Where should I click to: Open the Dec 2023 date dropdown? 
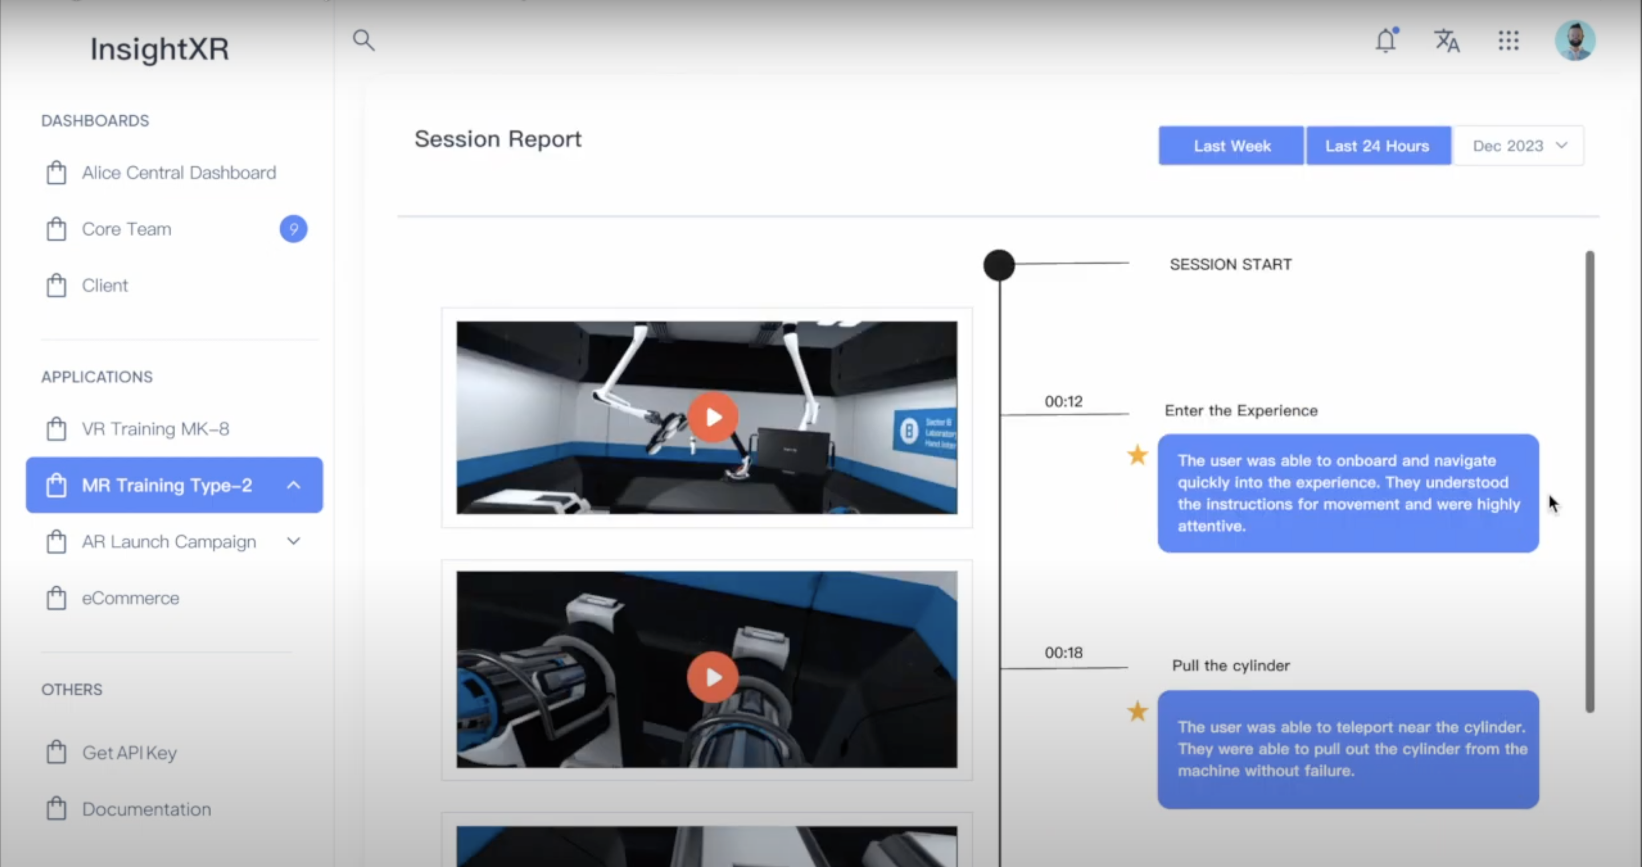click(1519, 146)
